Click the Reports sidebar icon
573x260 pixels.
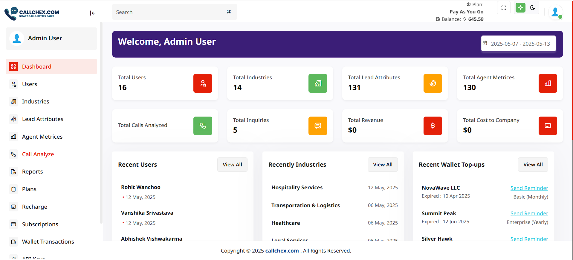pos(13,172)
